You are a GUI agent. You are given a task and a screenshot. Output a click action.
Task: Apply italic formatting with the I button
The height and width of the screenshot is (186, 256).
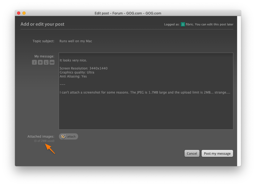click(34, 62)
